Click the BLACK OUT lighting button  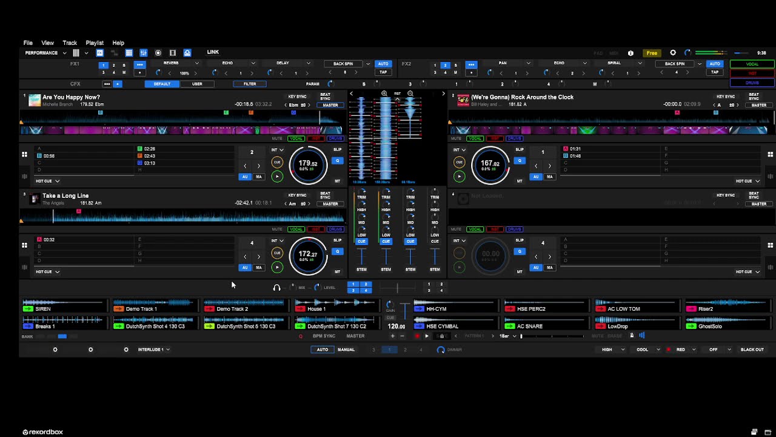(x=752, y=350)
